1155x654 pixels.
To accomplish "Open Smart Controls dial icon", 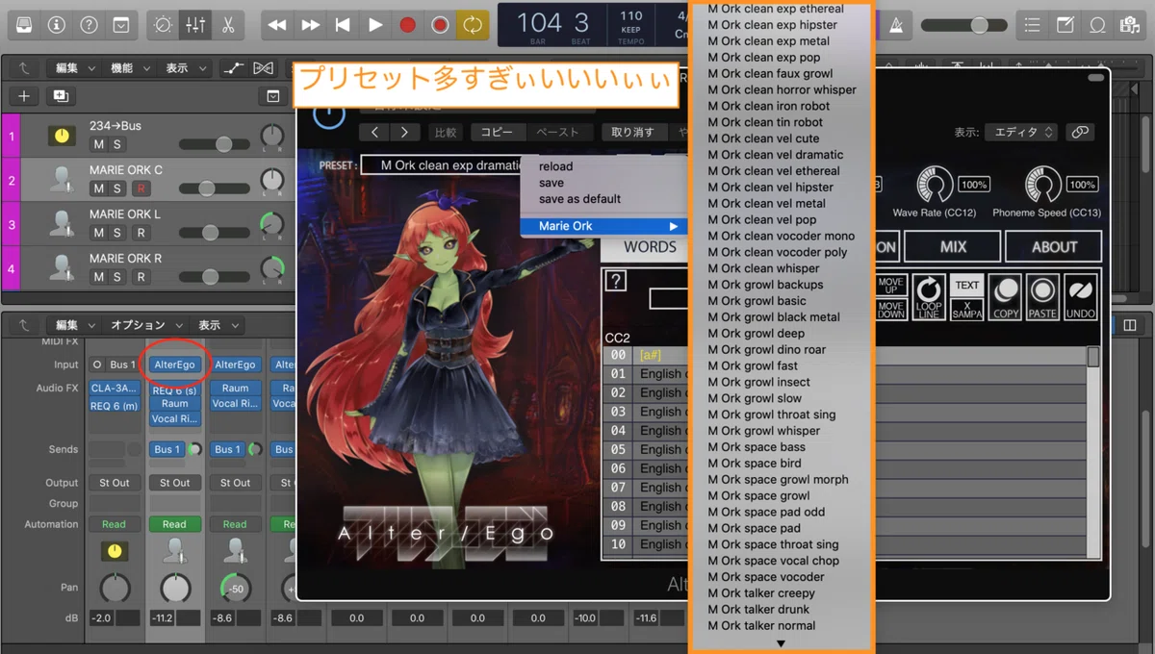I will (x=164, y=25).
